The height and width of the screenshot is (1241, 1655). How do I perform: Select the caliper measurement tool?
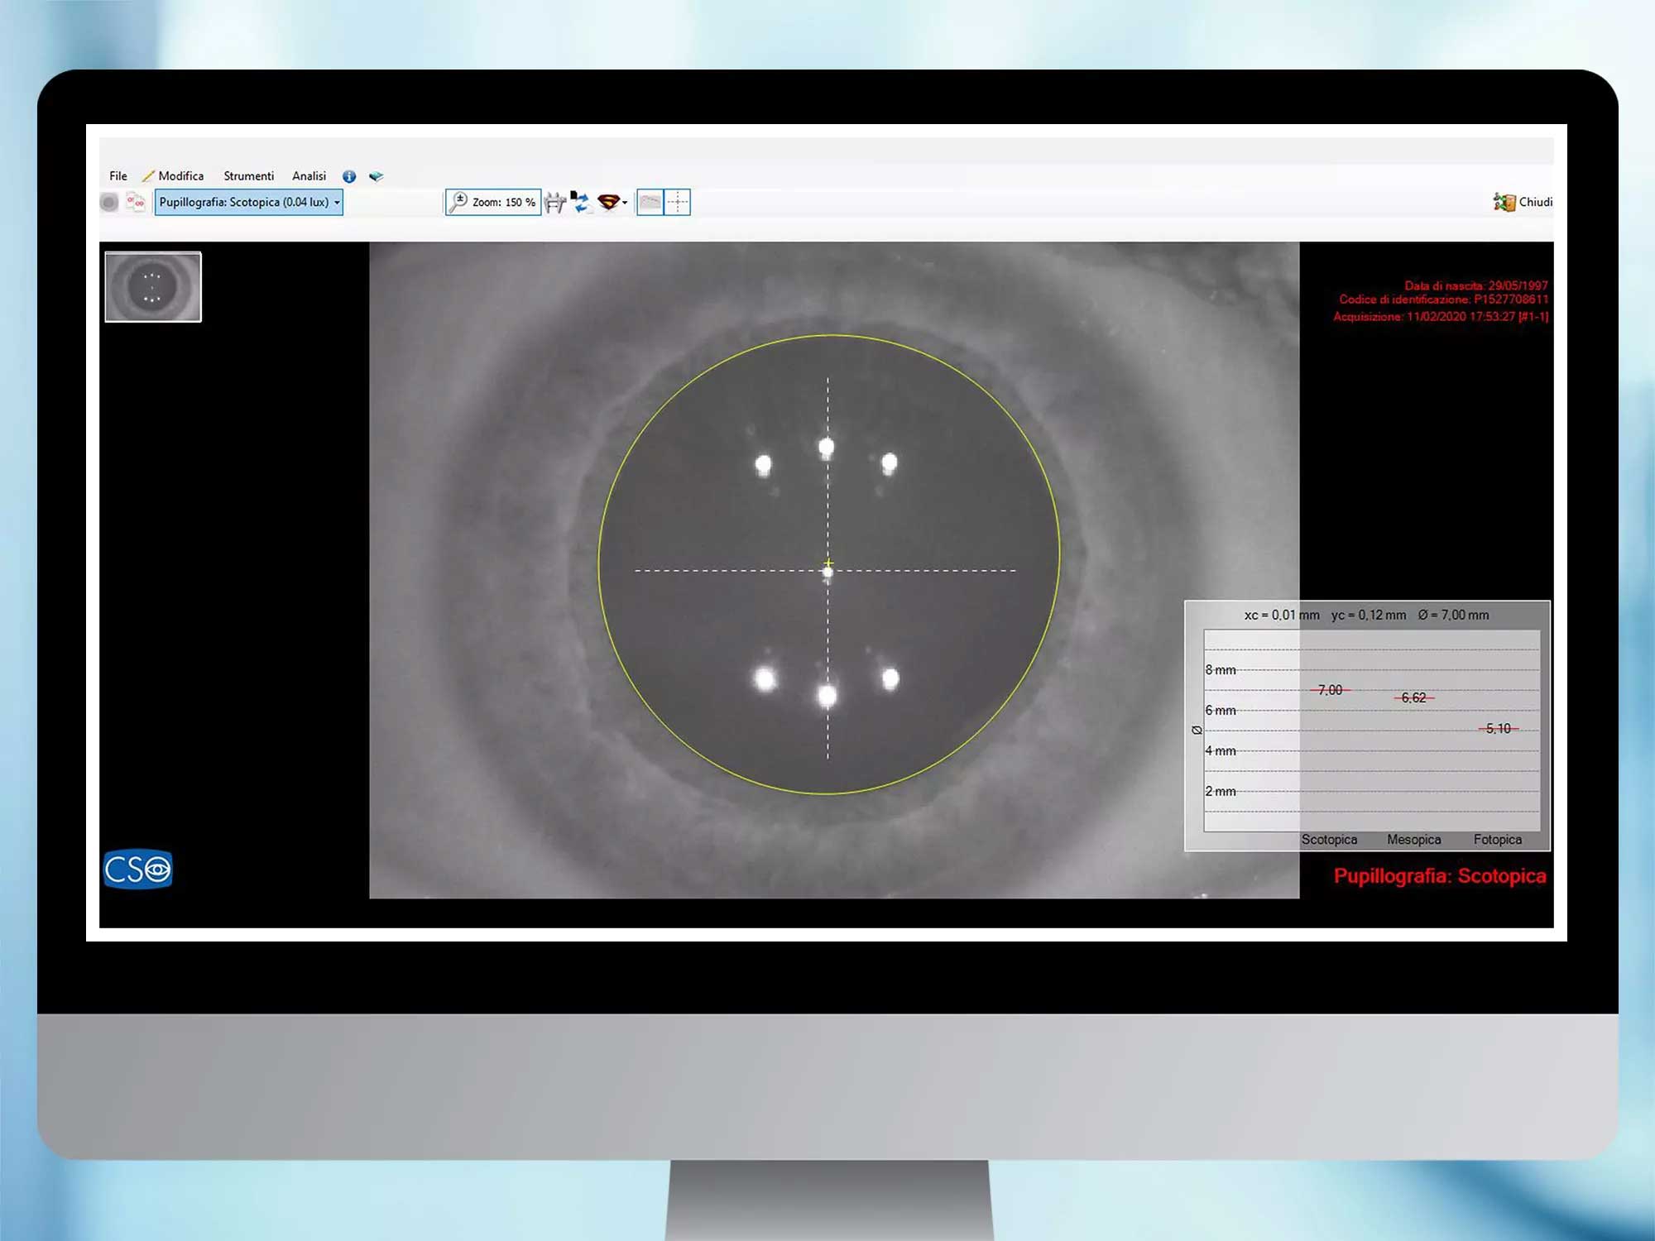click(555, 202)
